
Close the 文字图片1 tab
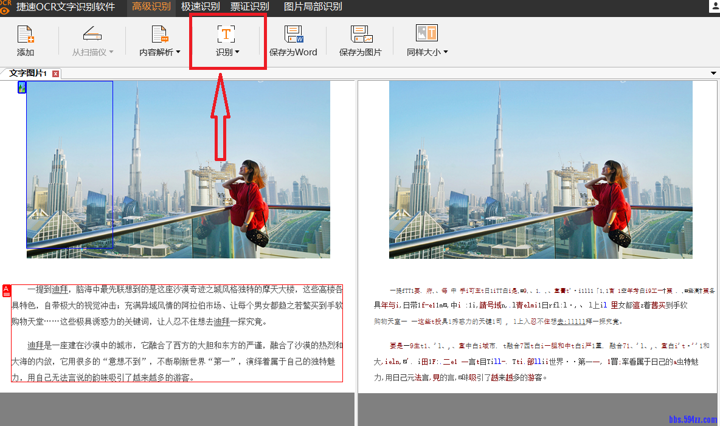[x=55, y=73]
